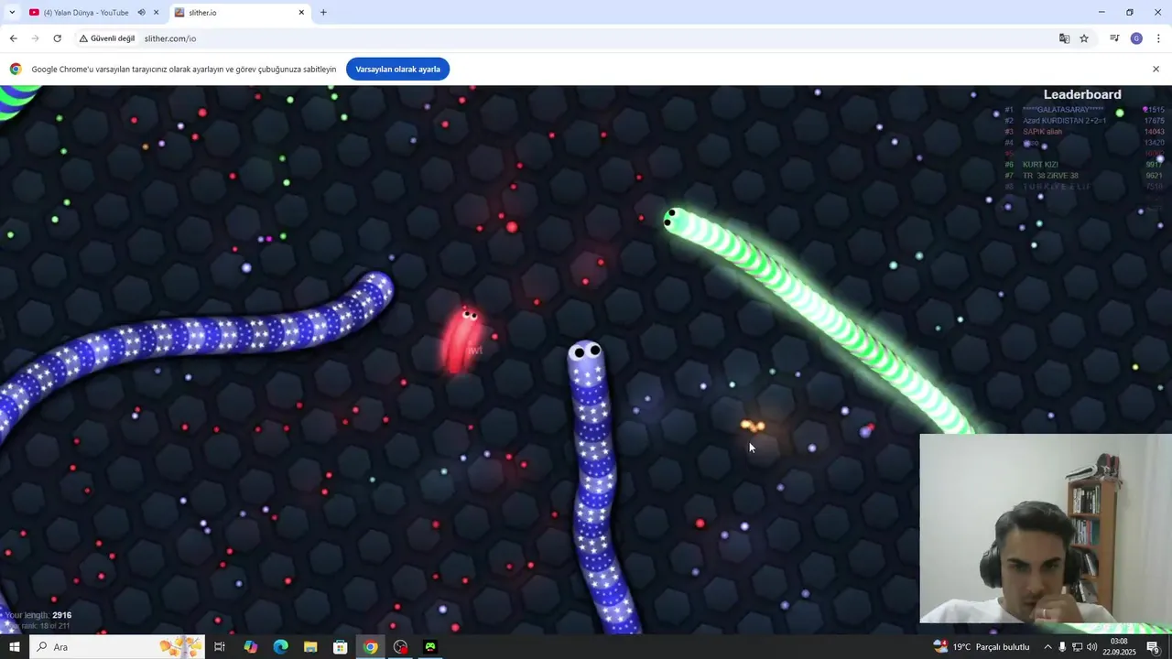Go forward to next page
Viewport: 1172px width, 659px height.
[35, 38]
